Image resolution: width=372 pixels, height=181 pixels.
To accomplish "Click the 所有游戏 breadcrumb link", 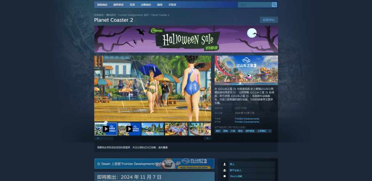I will tap(99, 15).
